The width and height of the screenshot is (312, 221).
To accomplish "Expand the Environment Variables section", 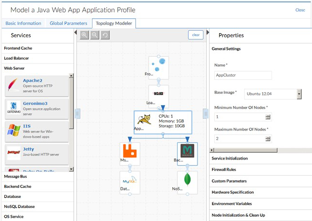I will point(232,204).
